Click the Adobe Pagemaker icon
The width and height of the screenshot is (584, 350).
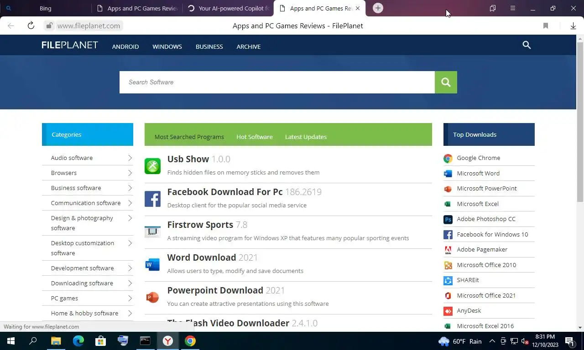(x=448, y=250)
